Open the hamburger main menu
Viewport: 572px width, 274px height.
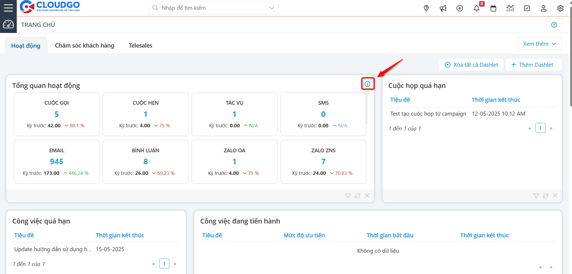click(8, 8)
